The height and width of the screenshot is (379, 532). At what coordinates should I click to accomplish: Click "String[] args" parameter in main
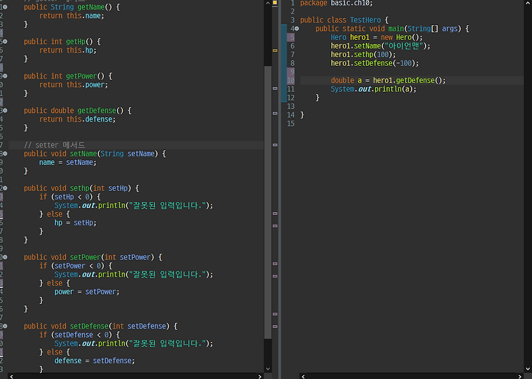433,29
